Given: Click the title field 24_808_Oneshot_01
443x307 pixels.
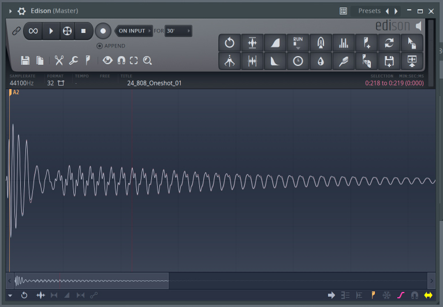Looking at the screenshot, I should pos(154,83).
